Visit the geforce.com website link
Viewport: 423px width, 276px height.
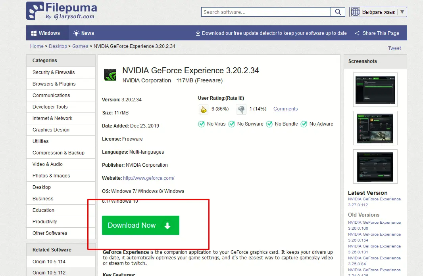click(x=149, y=178)
